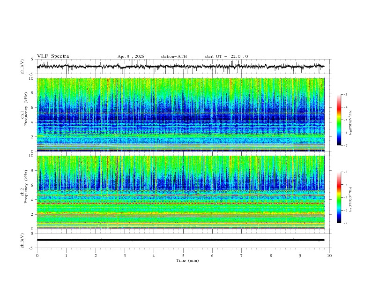Click the ch.1 colorbar "log(PSD)(V²/Hz)" label
Viewport: 371px width, 287px height.
350,122
